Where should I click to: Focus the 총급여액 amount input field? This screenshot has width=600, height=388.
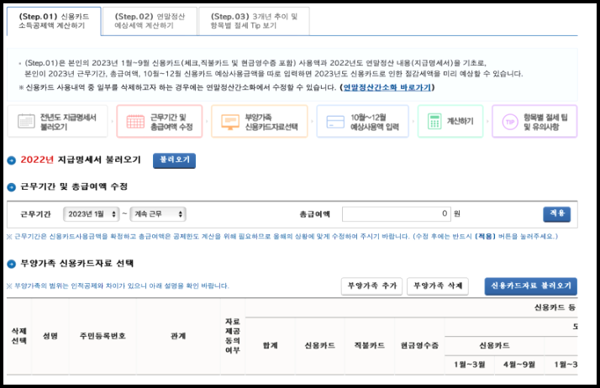click(x=396, y=213)
